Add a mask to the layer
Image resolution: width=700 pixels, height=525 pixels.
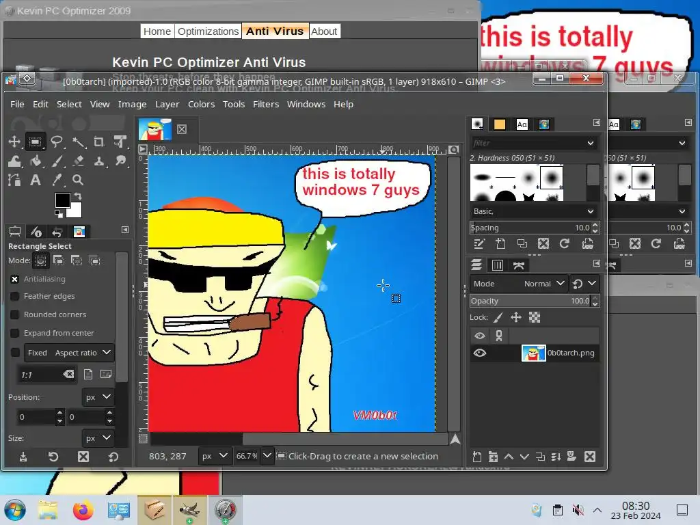tap(571, 456)
